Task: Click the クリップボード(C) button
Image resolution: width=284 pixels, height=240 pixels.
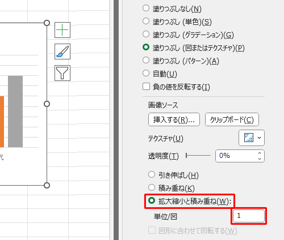Action: coord(232,119)
